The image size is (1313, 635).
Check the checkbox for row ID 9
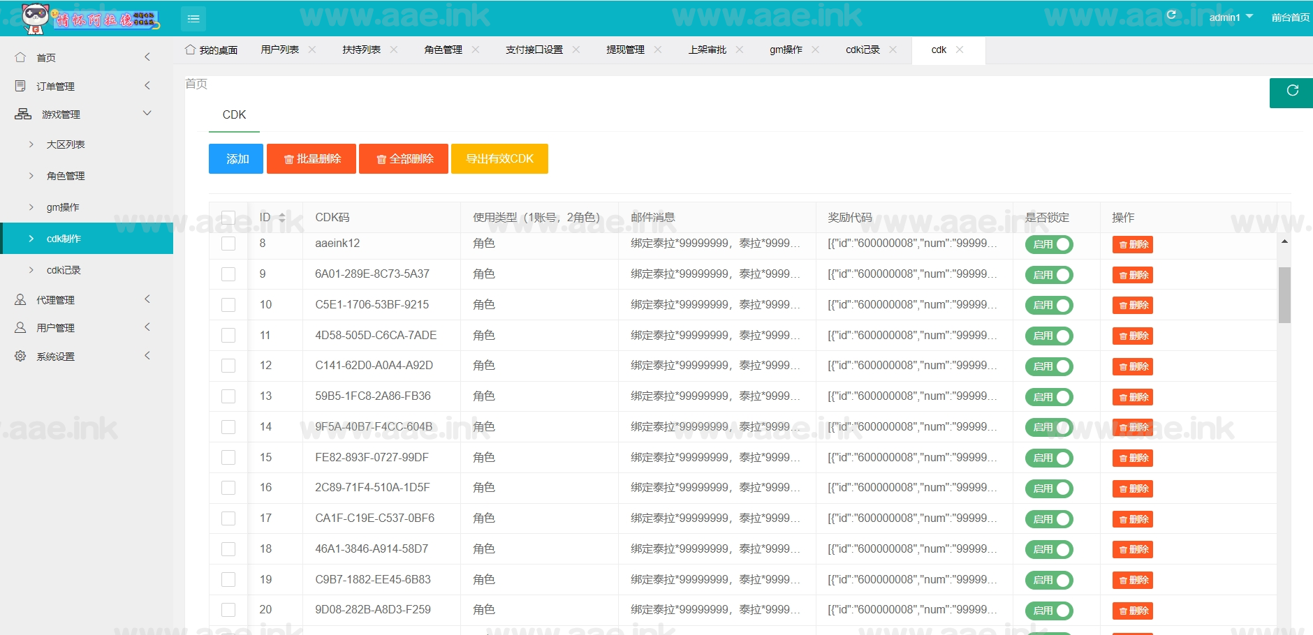tap(228, 274)
